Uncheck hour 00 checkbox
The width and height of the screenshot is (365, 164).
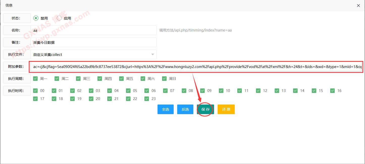(x=36, y=91)
